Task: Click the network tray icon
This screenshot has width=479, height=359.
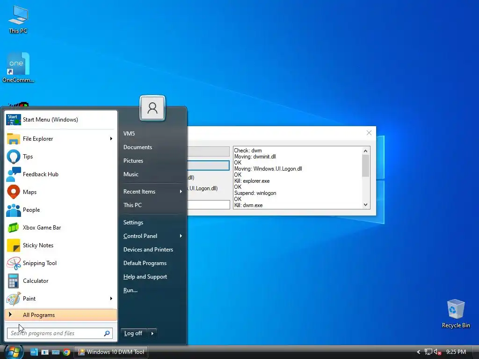Action: click(428, 352)
